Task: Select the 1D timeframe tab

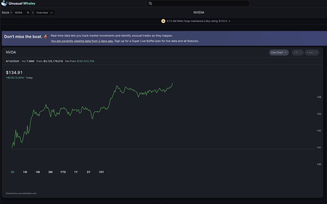Action: click(x=12, y=172)
